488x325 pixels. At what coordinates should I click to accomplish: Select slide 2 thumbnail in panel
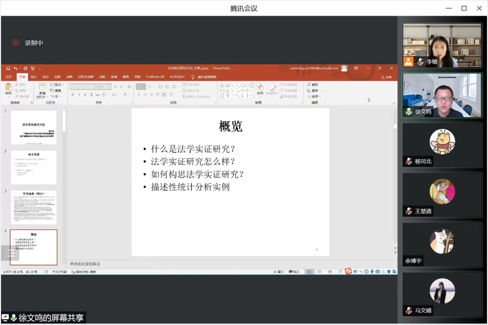(x=34, y=167)
